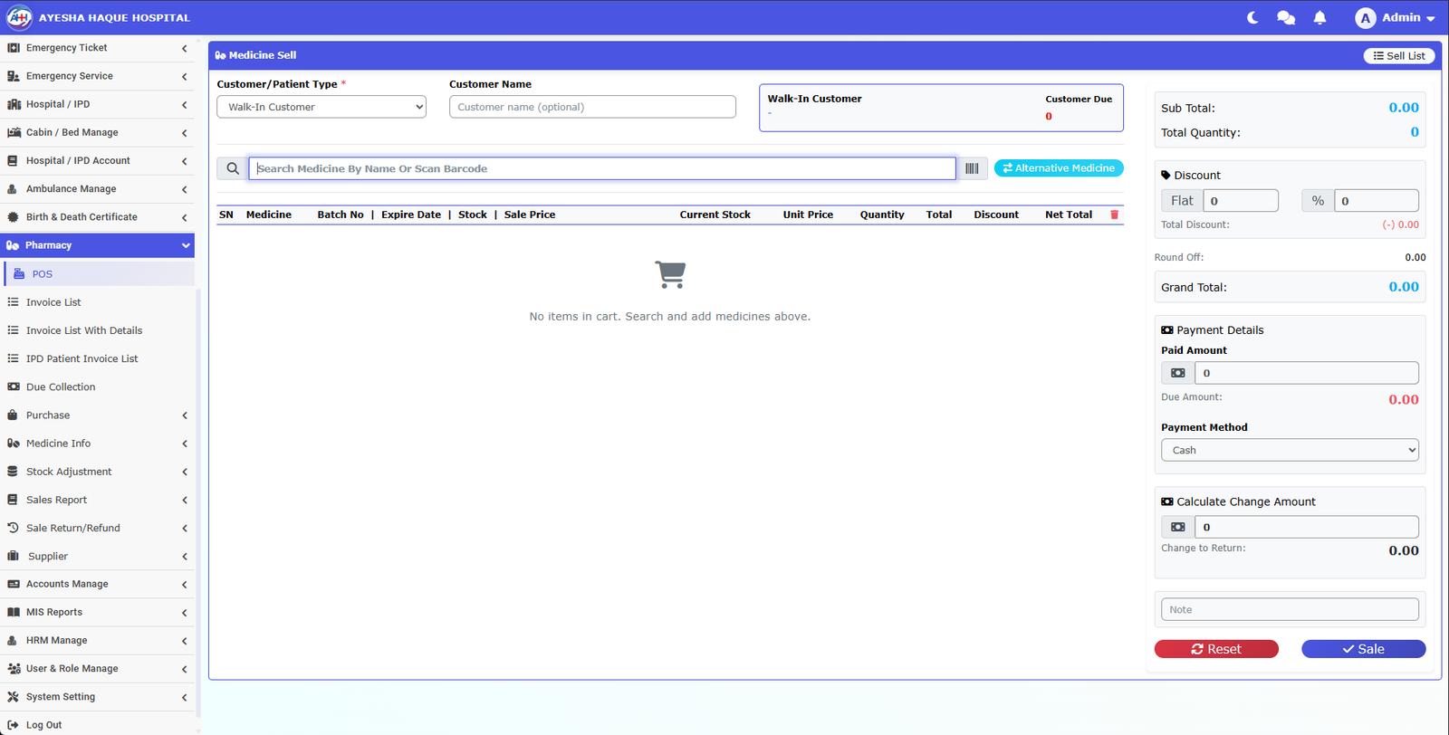This screenshot has height=735, width=1449.
Task: Click the Emergency Ticket sidebar icon
Action: tap(14, 48)
